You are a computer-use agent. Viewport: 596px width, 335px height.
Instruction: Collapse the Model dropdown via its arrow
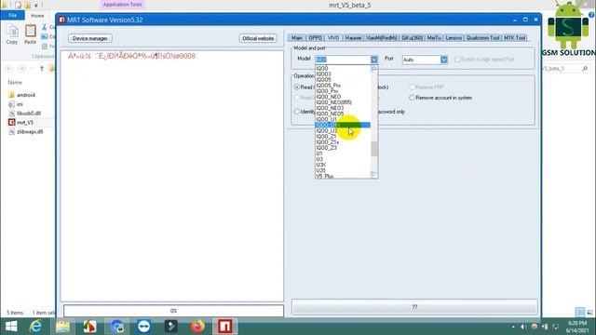coord(374,60)
